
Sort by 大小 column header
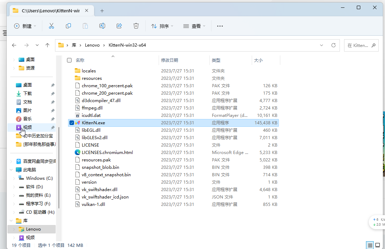258,60
